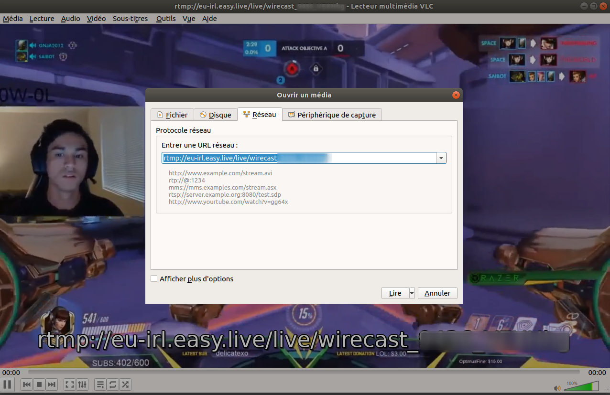Click the example text rtp://@:1234
This screenshot has height=395, width=610.
187,180
